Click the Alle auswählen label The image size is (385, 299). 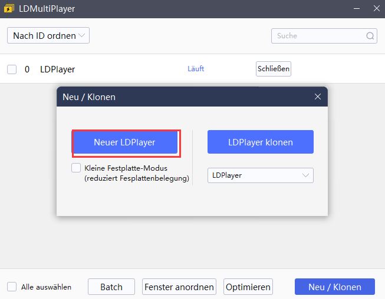[46, 287]
